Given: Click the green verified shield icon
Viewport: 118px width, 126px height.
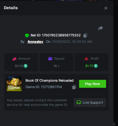Looking at the screenshot, I should tap(27, 35).
